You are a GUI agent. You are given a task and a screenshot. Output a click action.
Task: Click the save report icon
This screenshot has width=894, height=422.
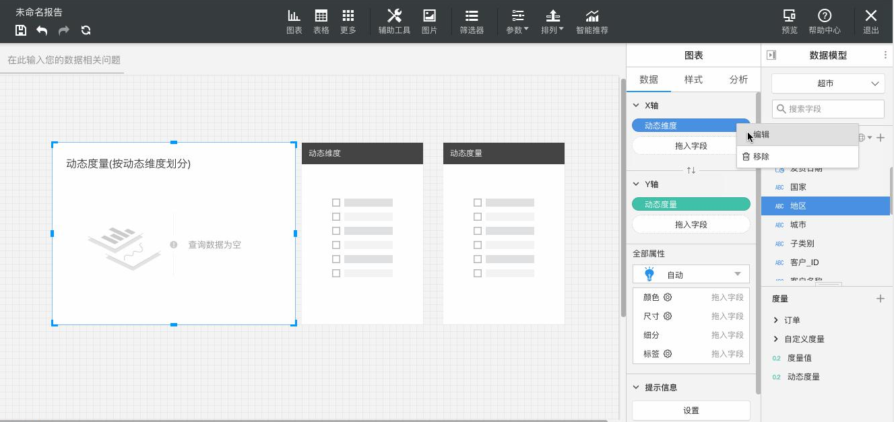[21, 30]
